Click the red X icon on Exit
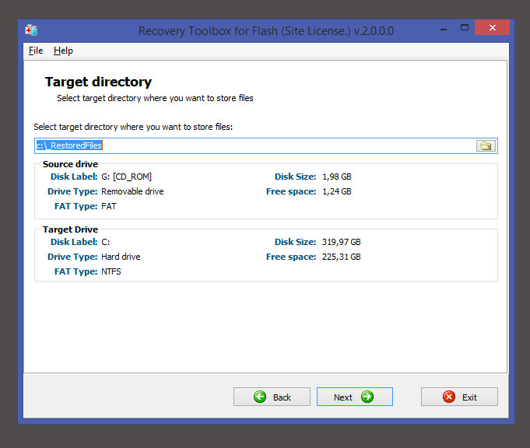Screen dimensions: 530x448 point(448,397)
